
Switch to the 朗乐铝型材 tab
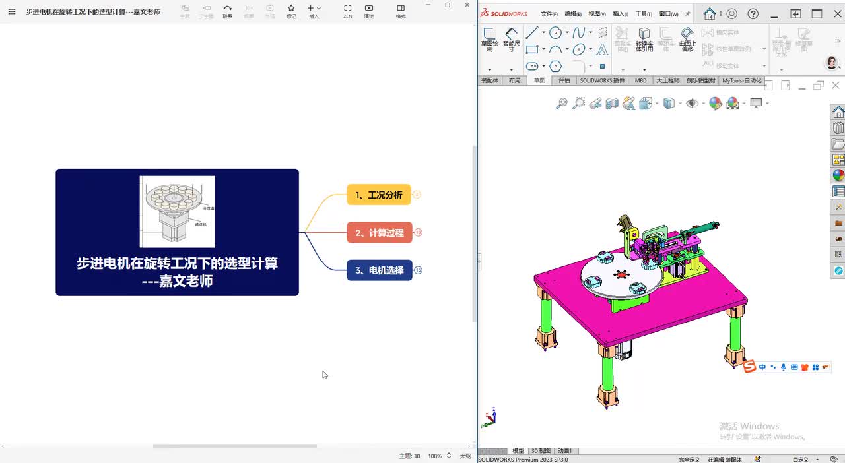point(701,80)
